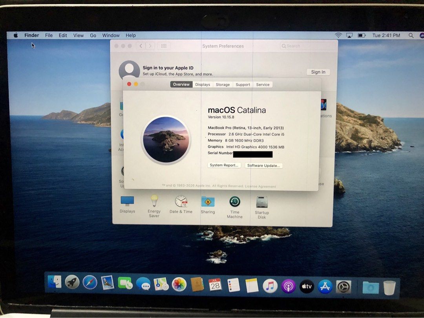The height and width of the screenshot is (318, 424).
Task: Click back arrow in System Preferences toolbar
Action: (x=141, y=46)
